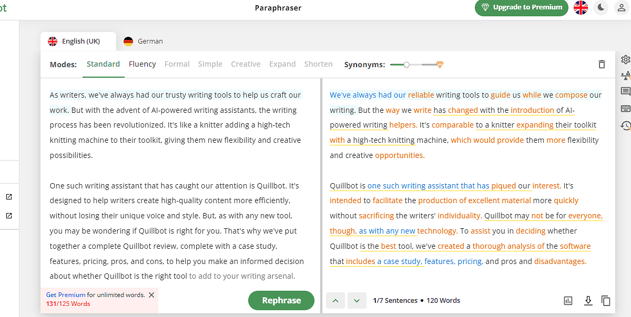Select the Fluency mode
The height and width of the screenshot is (317, 631).
(x=142, y=64)
